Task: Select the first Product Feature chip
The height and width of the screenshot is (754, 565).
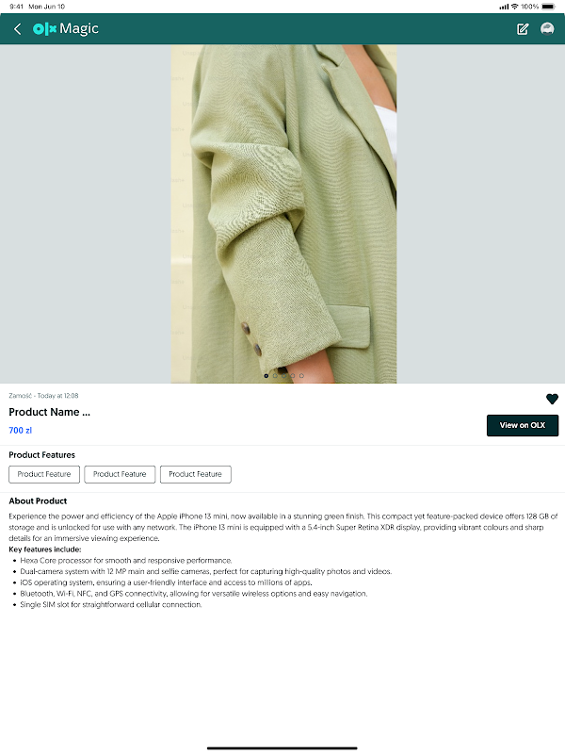Action: coord(44,474)
